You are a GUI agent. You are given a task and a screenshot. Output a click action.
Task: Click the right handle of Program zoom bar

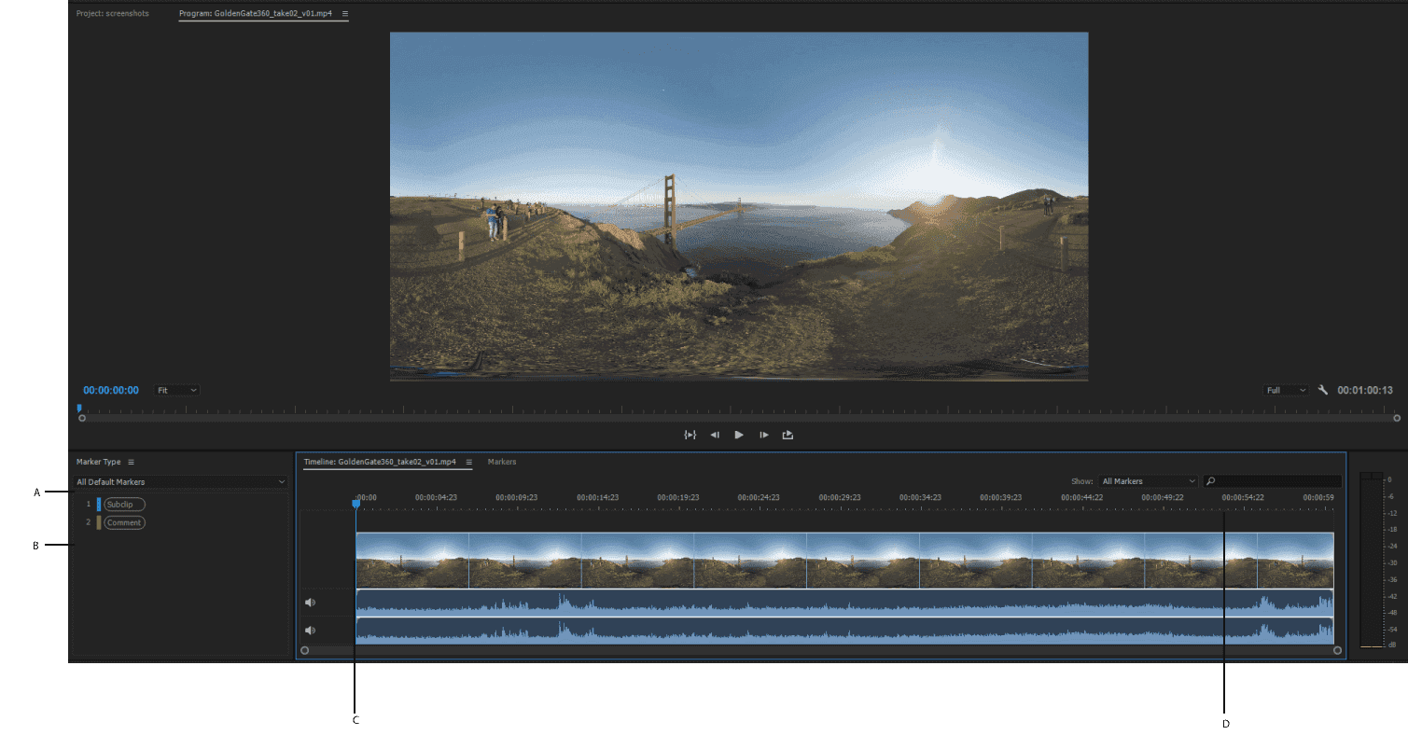click(1397, 419)
